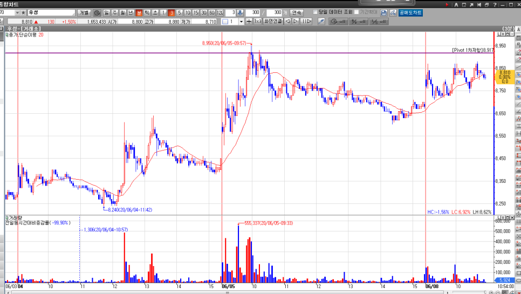This screenshot has width=521, height=294.
Task: Toggle the third off switch with fraction icon
Action: coord(379,22)
